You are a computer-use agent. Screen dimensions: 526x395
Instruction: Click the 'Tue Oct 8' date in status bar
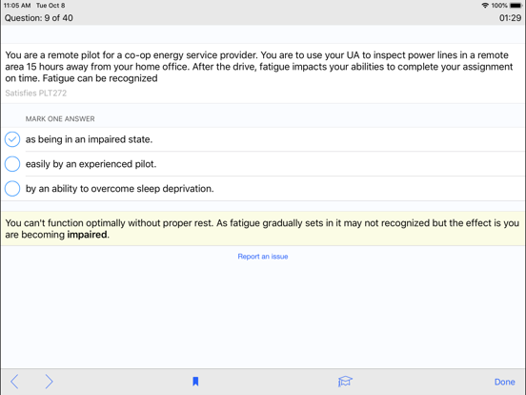coord(51,6)
